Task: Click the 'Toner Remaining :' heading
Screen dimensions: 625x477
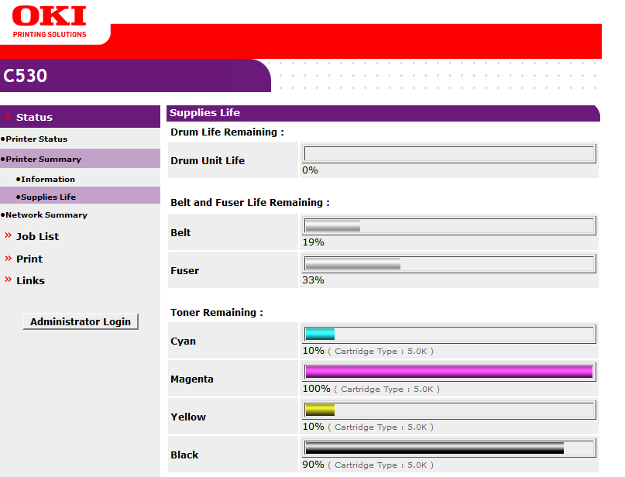Action: point(217,312)
